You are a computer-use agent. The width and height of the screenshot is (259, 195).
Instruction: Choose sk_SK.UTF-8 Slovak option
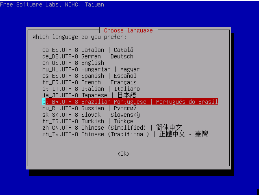(x=91, y=115)
